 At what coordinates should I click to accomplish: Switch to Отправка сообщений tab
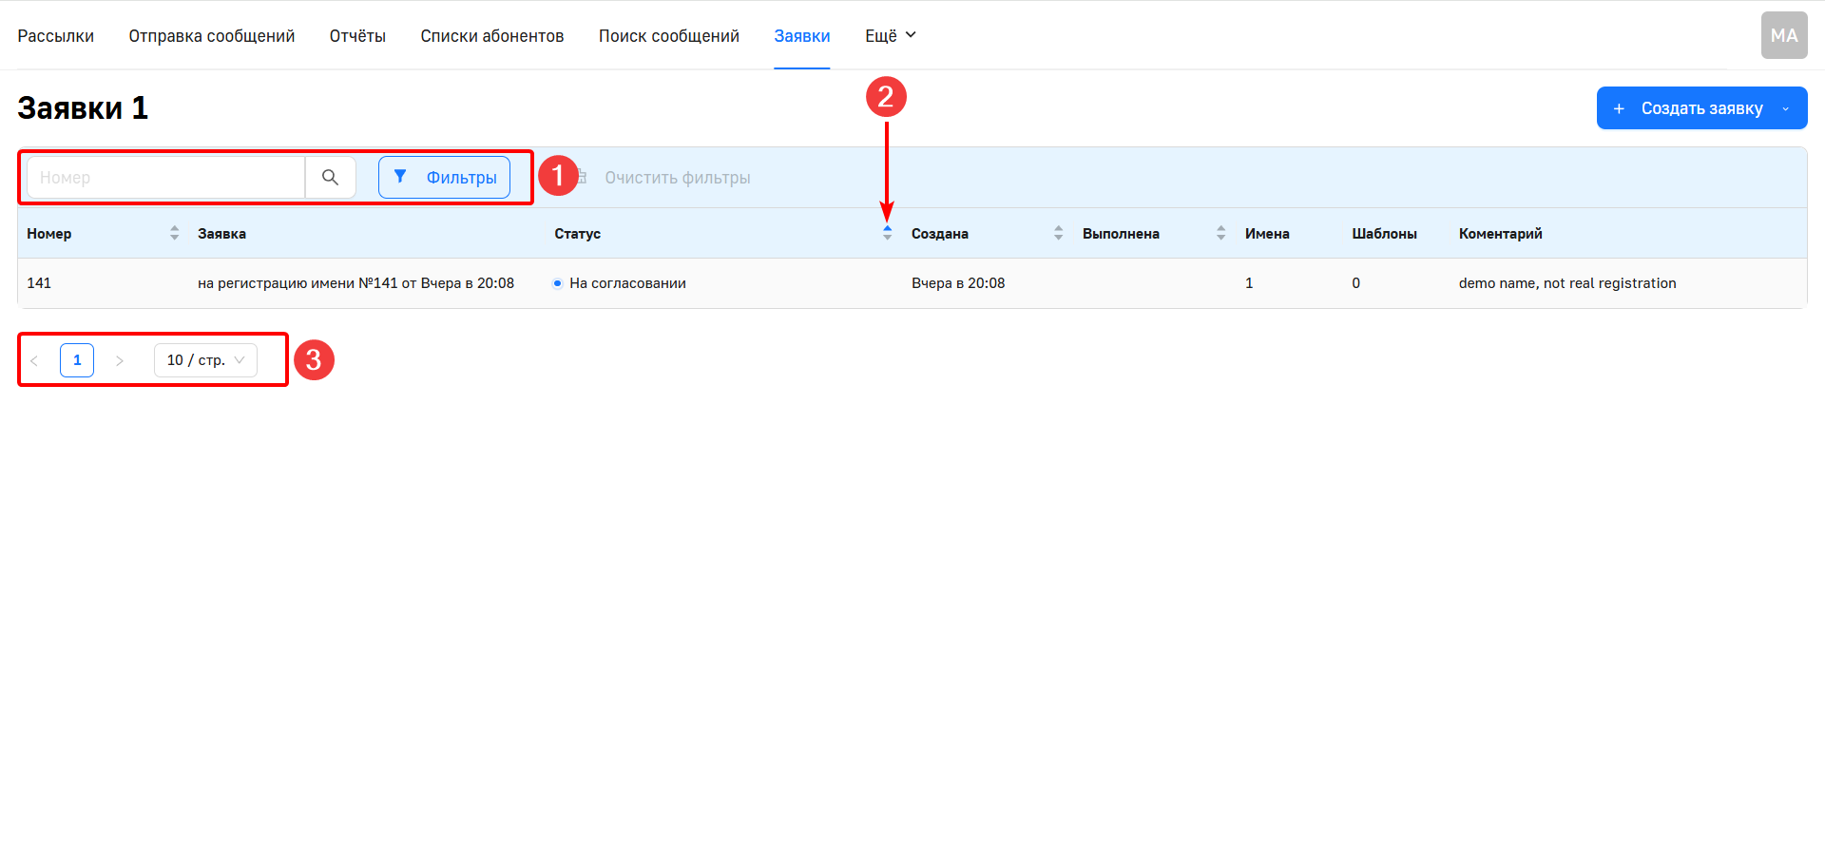[x=212, y=36]
